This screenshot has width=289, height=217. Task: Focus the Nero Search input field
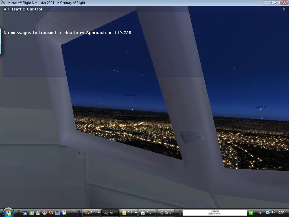click(x=214, y=212)
